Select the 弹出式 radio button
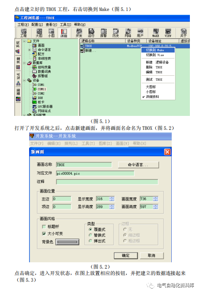Viewport: 200px width, 294px height. coord(90,241)
